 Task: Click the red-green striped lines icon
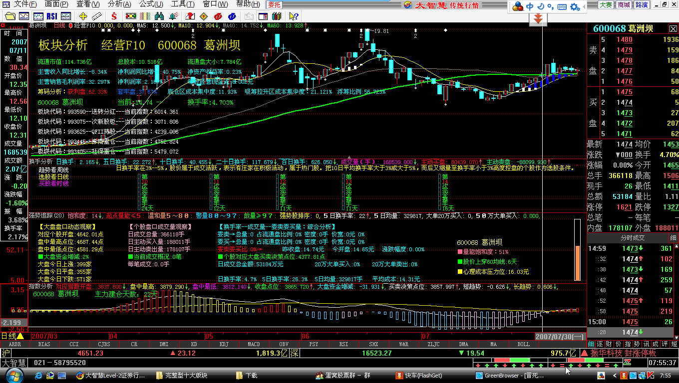pyautogui.click(x=145, y=16)
